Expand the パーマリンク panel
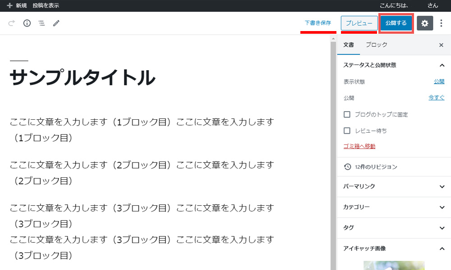The width and height of the screenshot is (451, 270). [x=394, y=186]
